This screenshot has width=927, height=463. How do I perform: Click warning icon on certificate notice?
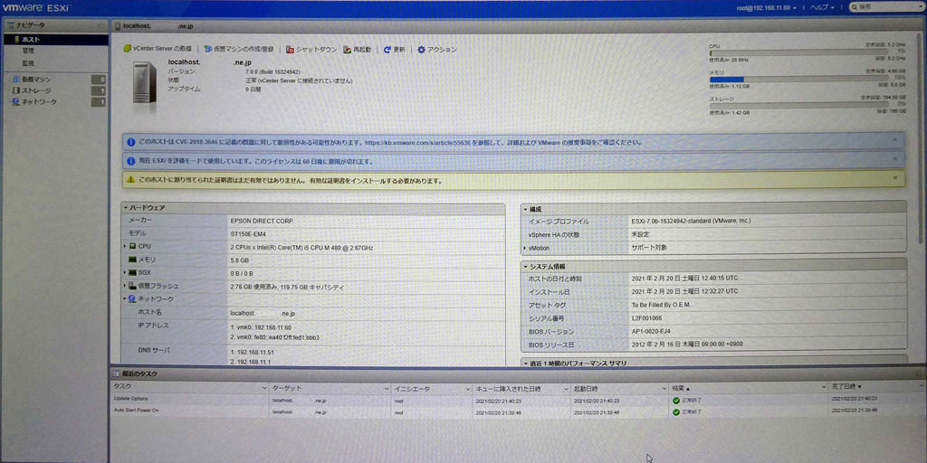pos(130,180)
